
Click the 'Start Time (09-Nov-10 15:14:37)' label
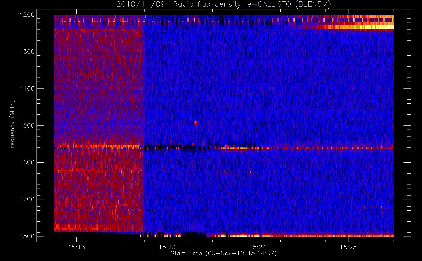click(x=224, y=253)
